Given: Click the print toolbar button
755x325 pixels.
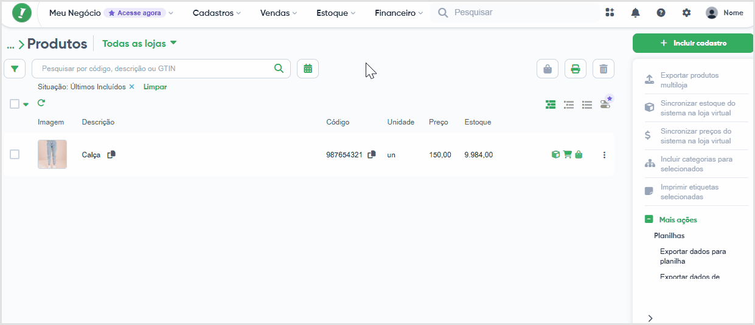Looking at the screenshot, I should click(x=576, y=69).
